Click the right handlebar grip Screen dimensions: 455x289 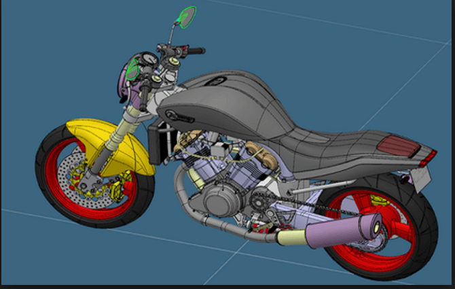point(196,51)
